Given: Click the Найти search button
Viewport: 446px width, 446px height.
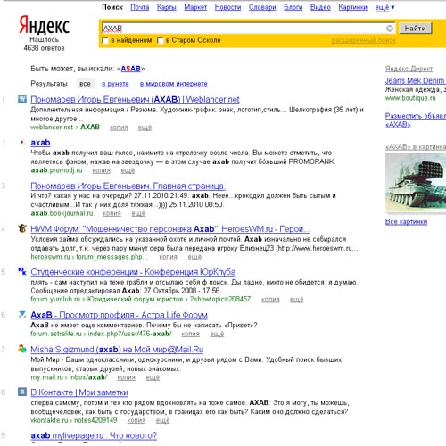Looking at the screenshot, I should point(415,29).
